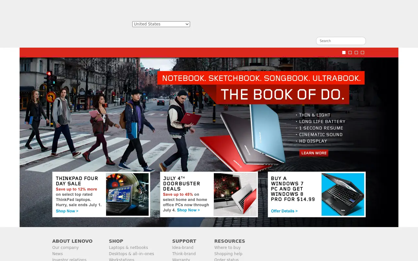Select the first carousel slide indicator
Screen dimensions: 418x261
(344, 53)
